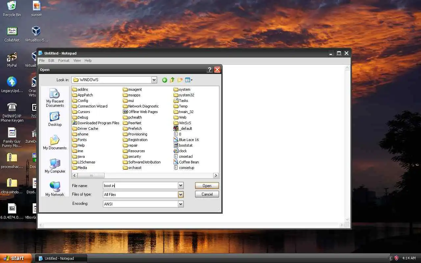Screen dimensions: 421x263
Task: Select the bootstat file
Action: click(183, 145)
